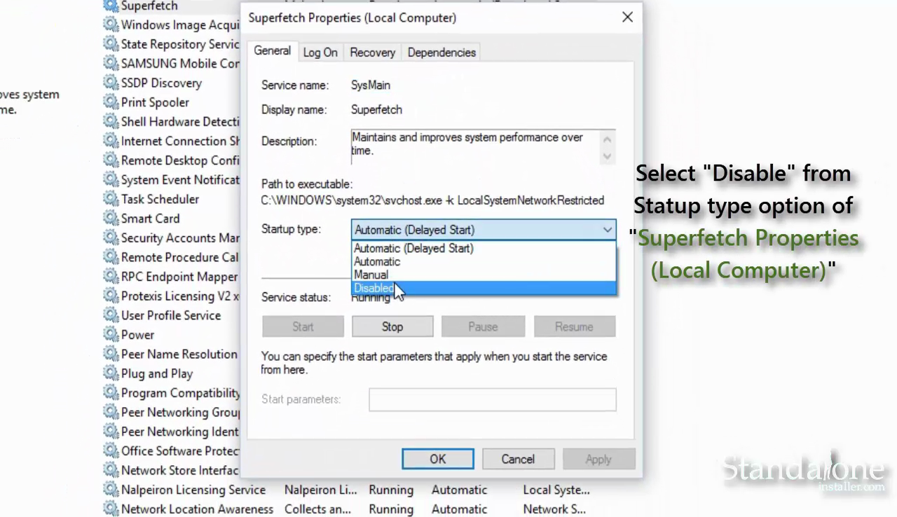
Task: Click gear icon beside User Profile Service
Action: pos(111,315)
